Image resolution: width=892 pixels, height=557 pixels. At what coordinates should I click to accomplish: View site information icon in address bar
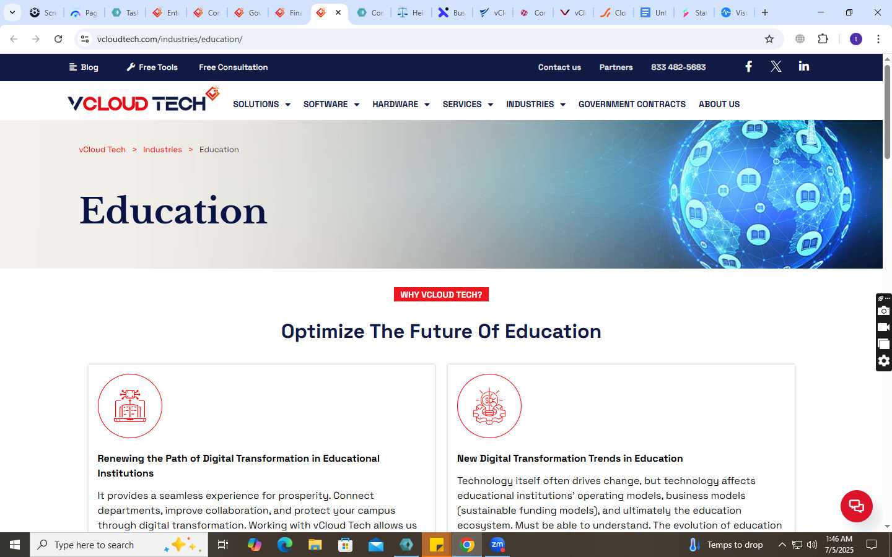[85, 39]
